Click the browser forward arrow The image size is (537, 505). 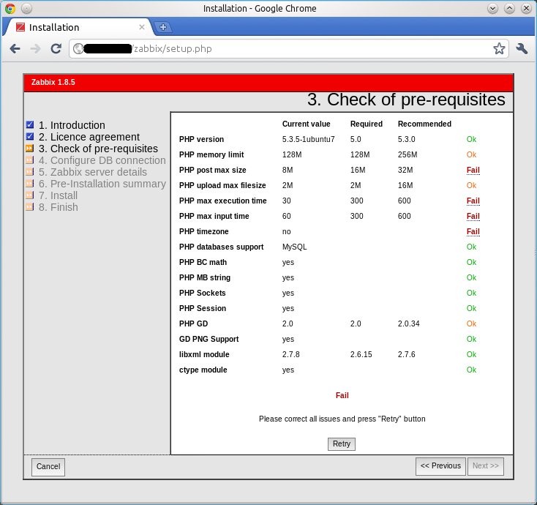pyautogui.click(x=35, y=48)
